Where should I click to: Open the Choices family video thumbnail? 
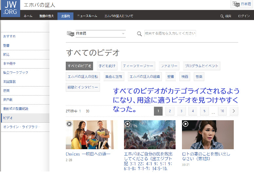coord(92,135)
